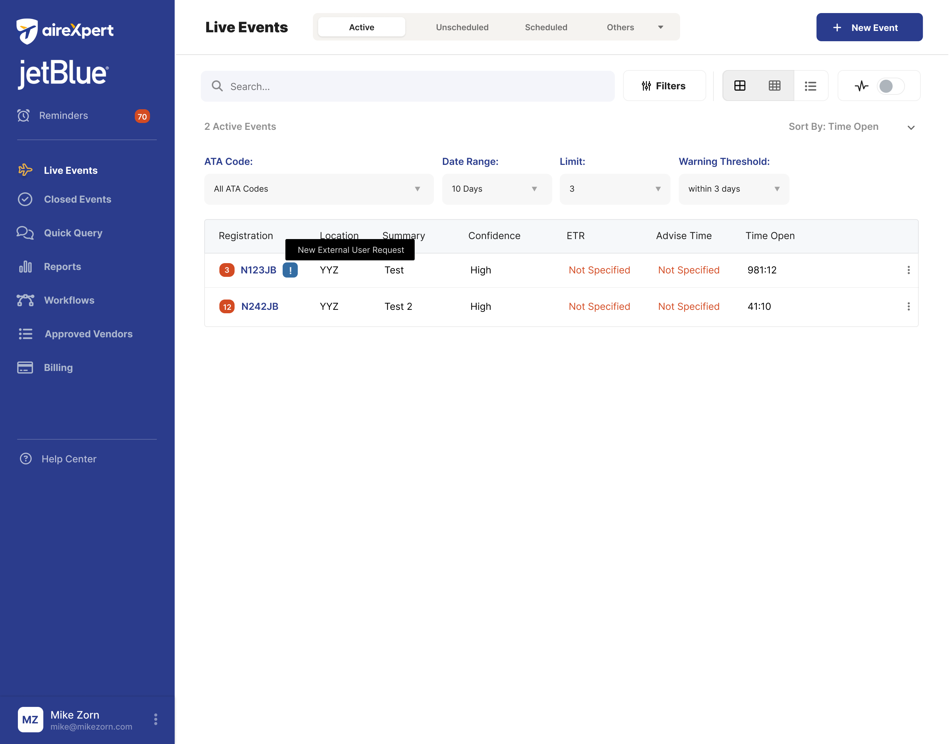
Task: Click the Approved Vendors list icon
Action: point(25,334)
